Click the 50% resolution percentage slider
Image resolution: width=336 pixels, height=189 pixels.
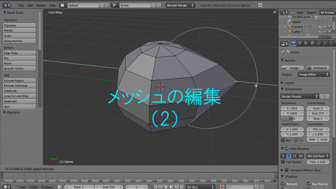pos(292,119)
